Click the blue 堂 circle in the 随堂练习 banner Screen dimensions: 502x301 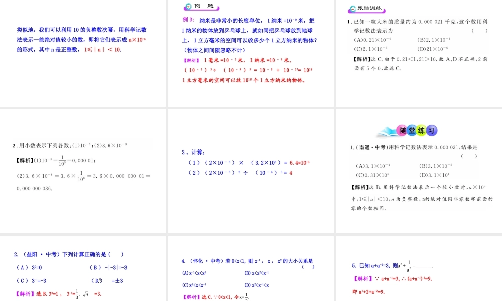pos(411,129)
